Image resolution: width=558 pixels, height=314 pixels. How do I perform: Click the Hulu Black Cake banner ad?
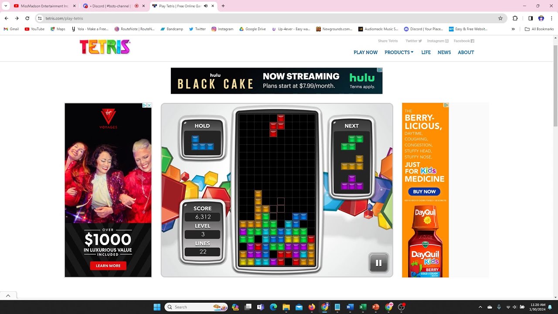point(276,81)
